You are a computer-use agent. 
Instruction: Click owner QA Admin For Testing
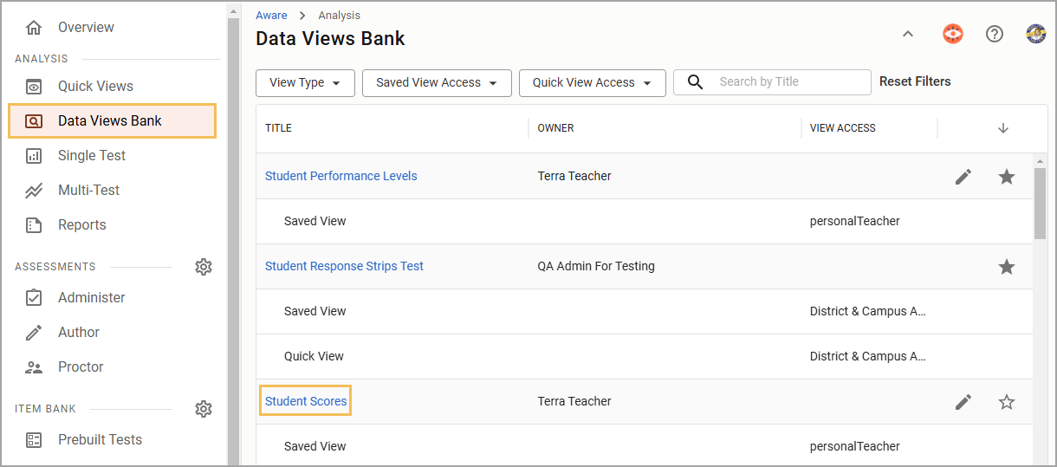point(596,266)
